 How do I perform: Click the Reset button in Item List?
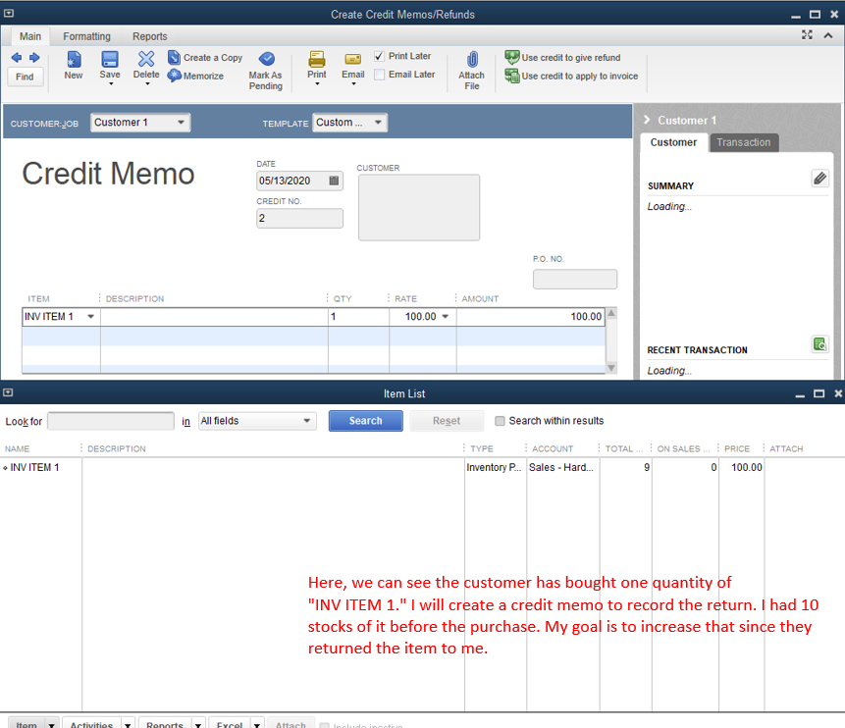pos(447,421)
